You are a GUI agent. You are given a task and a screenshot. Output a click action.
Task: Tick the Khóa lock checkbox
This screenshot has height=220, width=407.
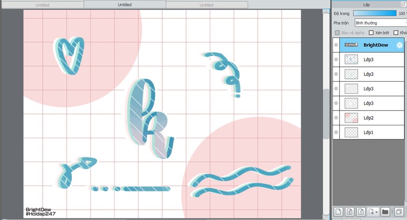point(396,33)
